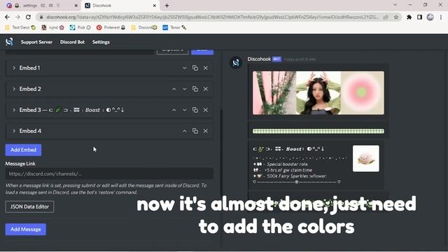
Task: Duplicate Embed 4
Action: pyautogui.click(x=195, y=131)
